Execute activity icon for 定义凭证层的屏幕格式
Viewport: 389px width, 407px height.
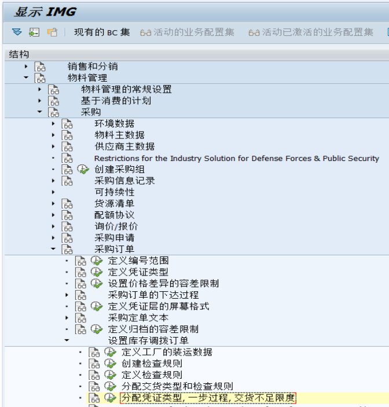(x=97, y=306)
